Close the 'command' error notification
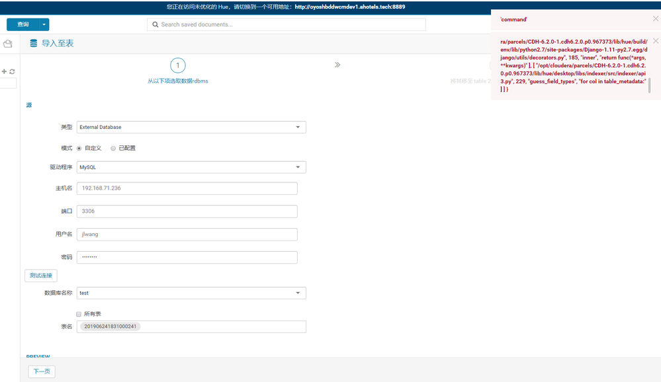The width and height of the screenshot is (661, 382). pyautogui.click(x=656, y=19)
